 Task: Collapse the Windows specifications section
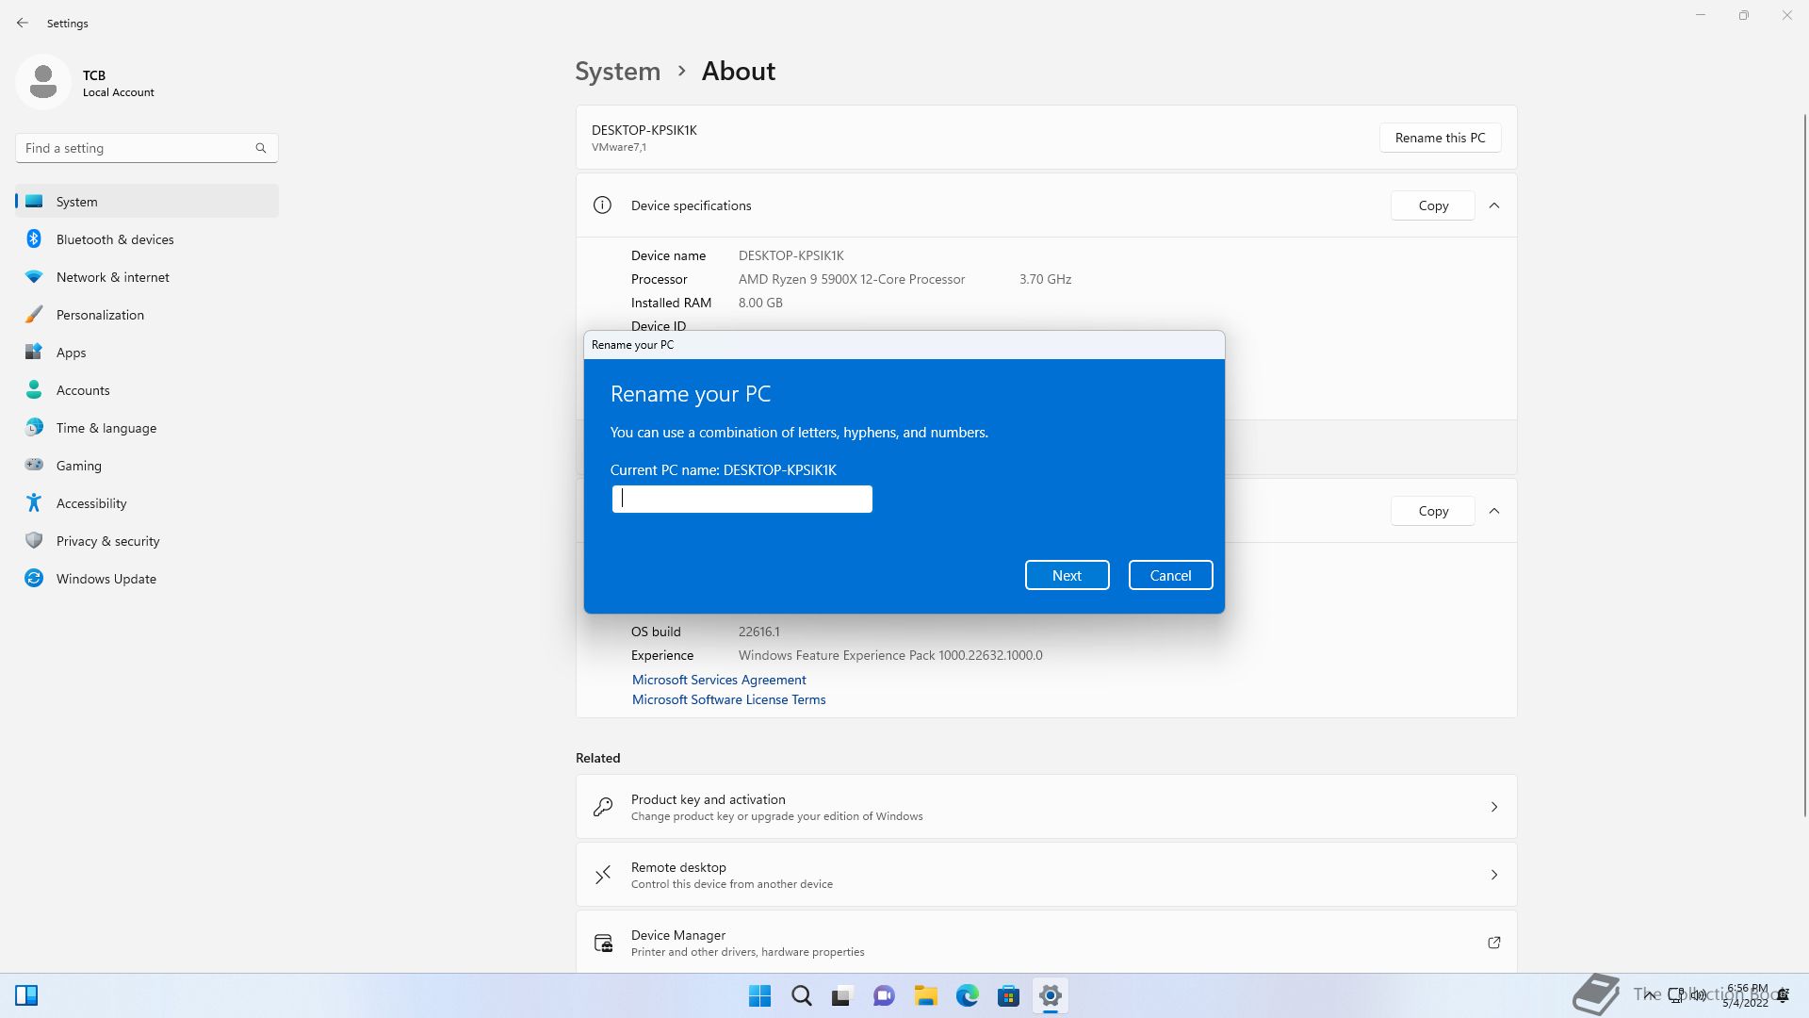[1493, 511]
